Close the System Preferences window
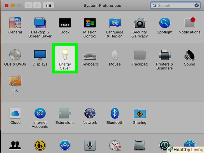Image resolution: width=204 pixels, height=153 pixels. (x=6, y=6)
